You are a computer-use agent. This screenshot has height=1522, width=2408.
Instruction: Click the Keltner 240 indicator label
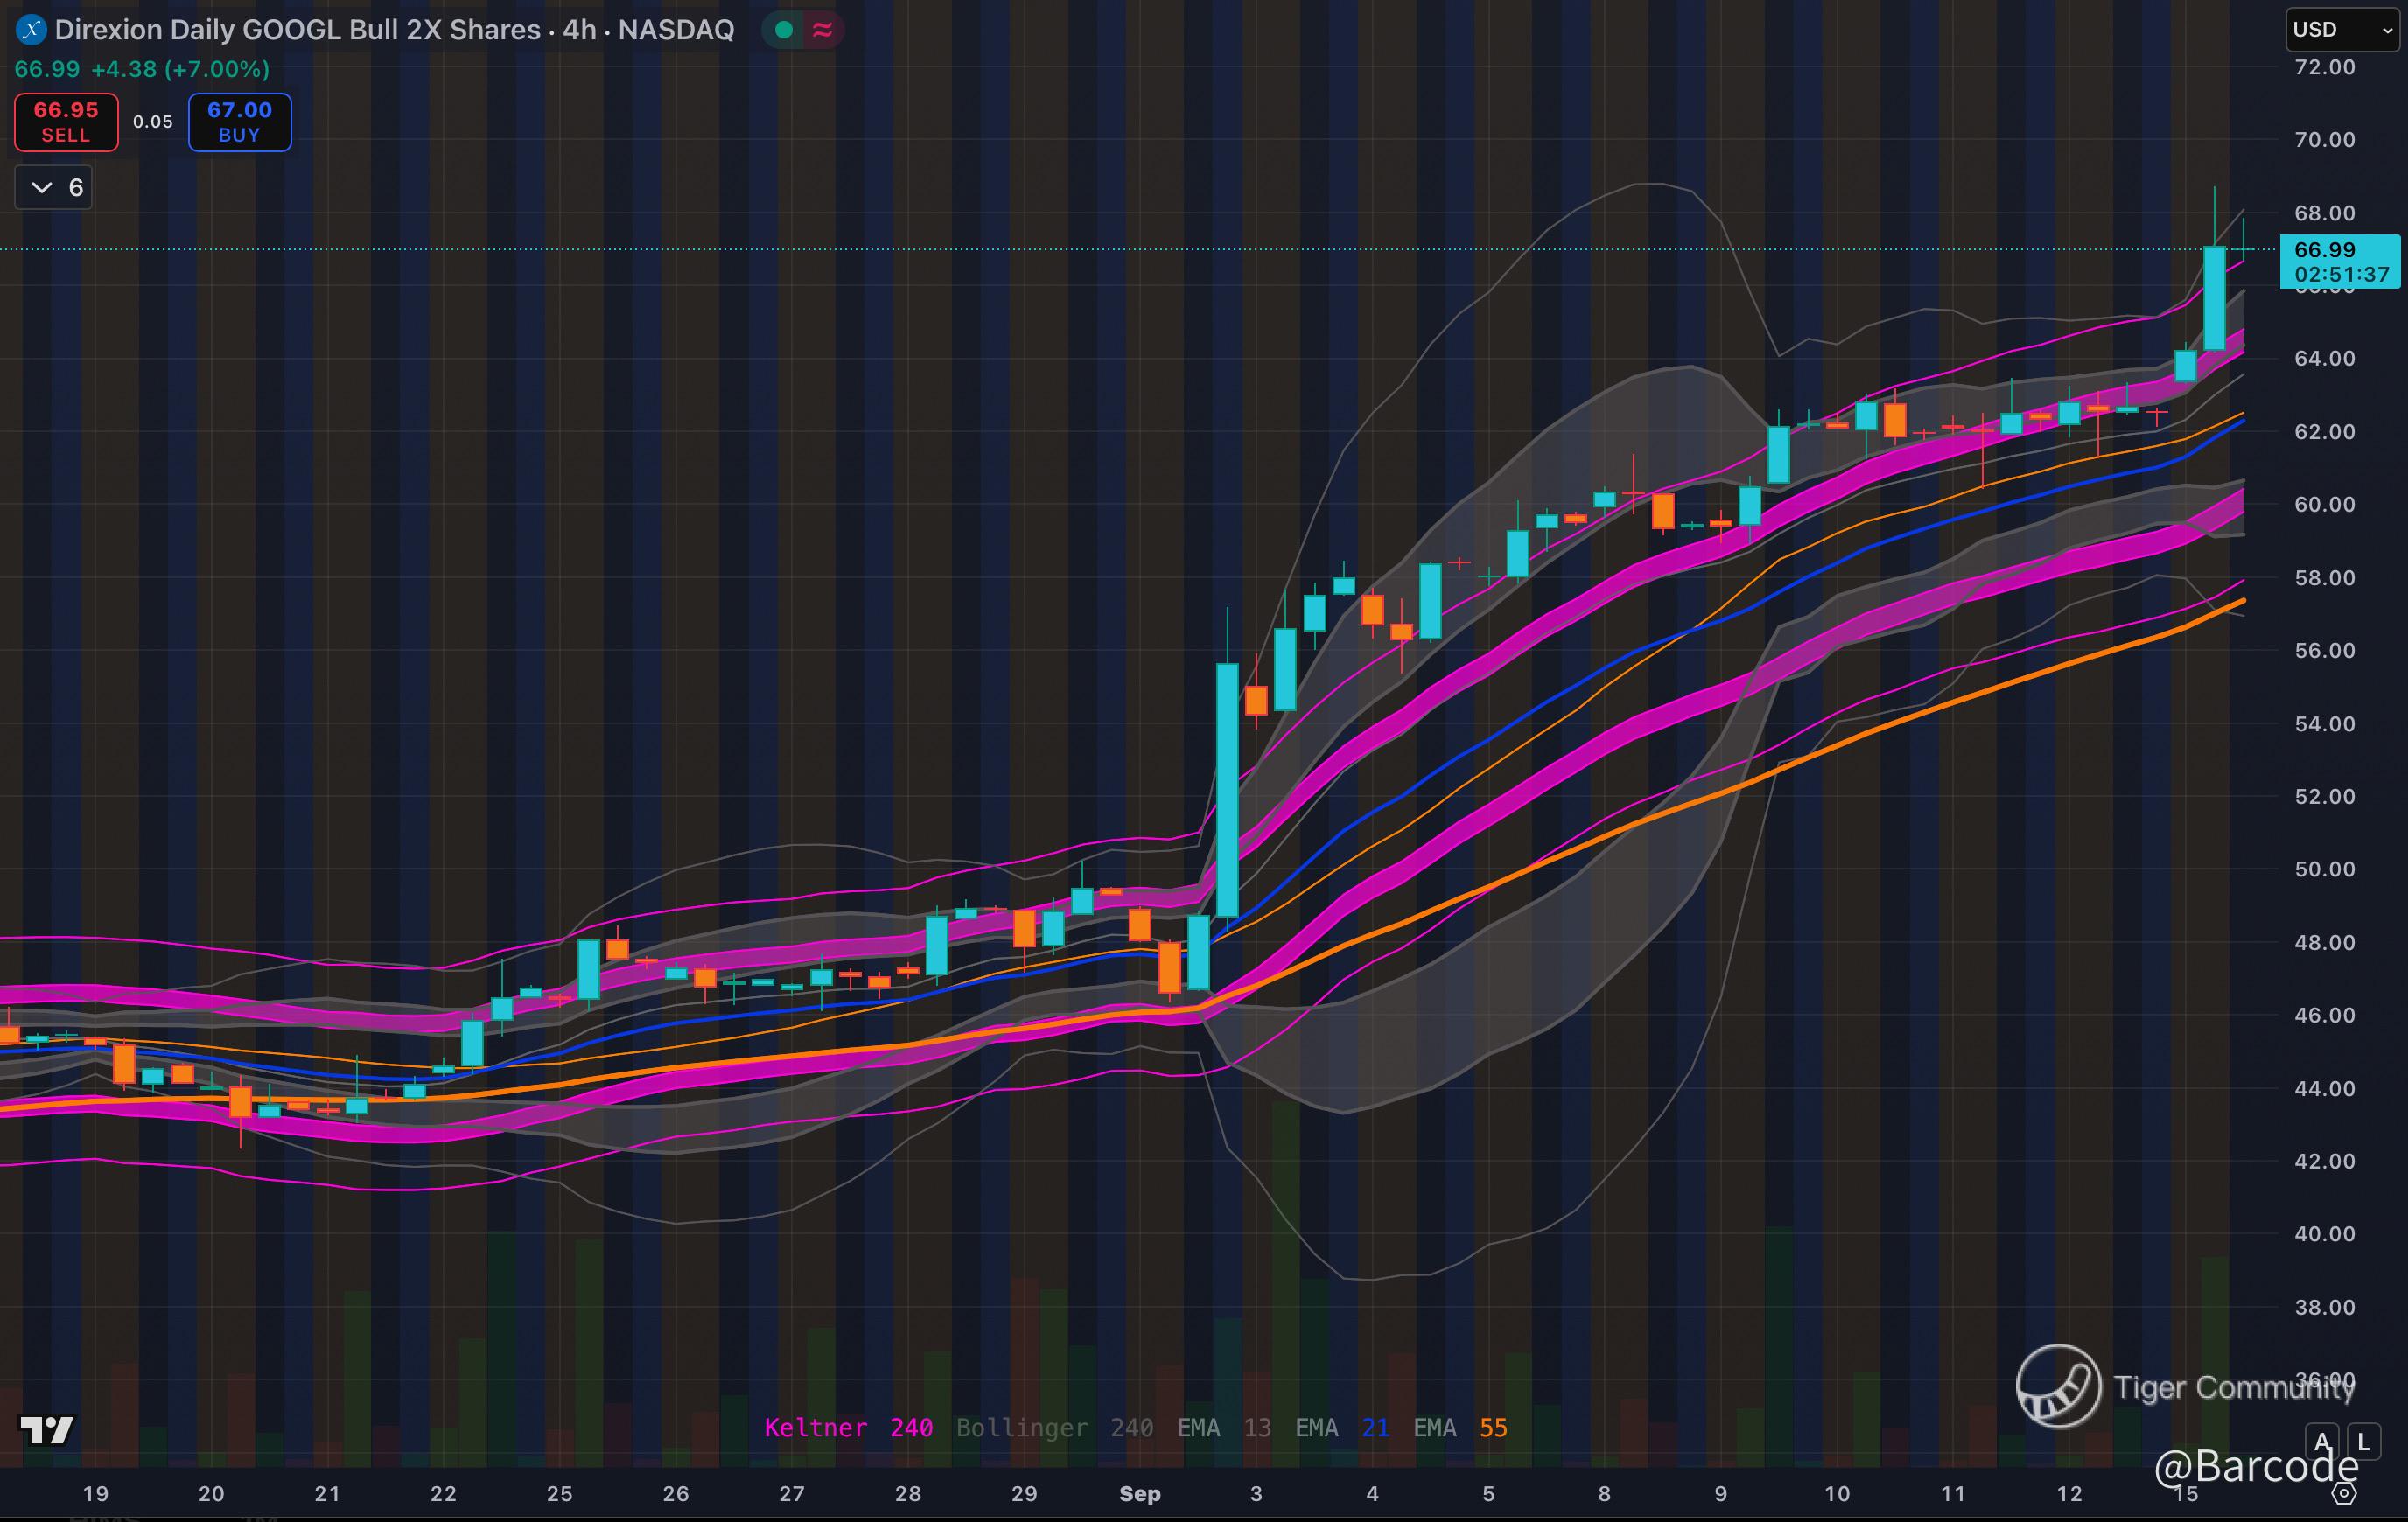click(x=848, y=1428)
